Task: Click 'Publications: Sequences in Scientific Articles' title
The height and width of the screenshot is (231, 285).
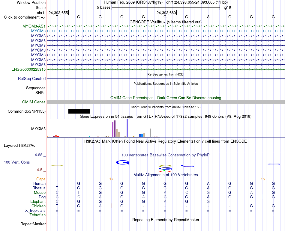Action: 166,84
